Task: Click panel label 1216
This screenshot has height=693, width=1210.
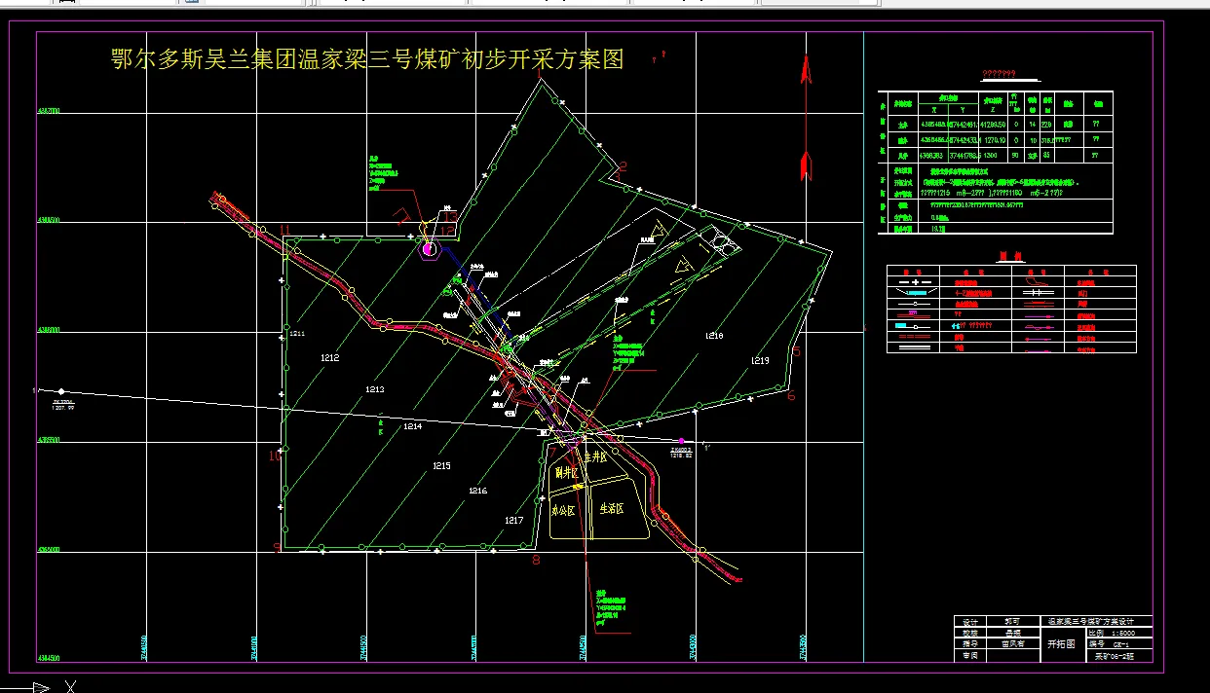Action: coord(477,491)
